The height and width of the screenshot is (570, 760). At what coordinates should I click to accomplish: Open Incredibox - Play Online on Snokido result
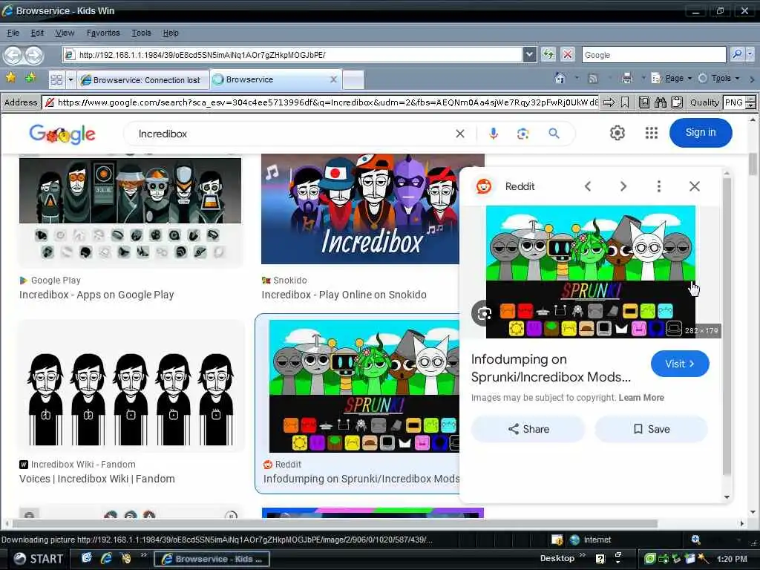pos(344,295)
